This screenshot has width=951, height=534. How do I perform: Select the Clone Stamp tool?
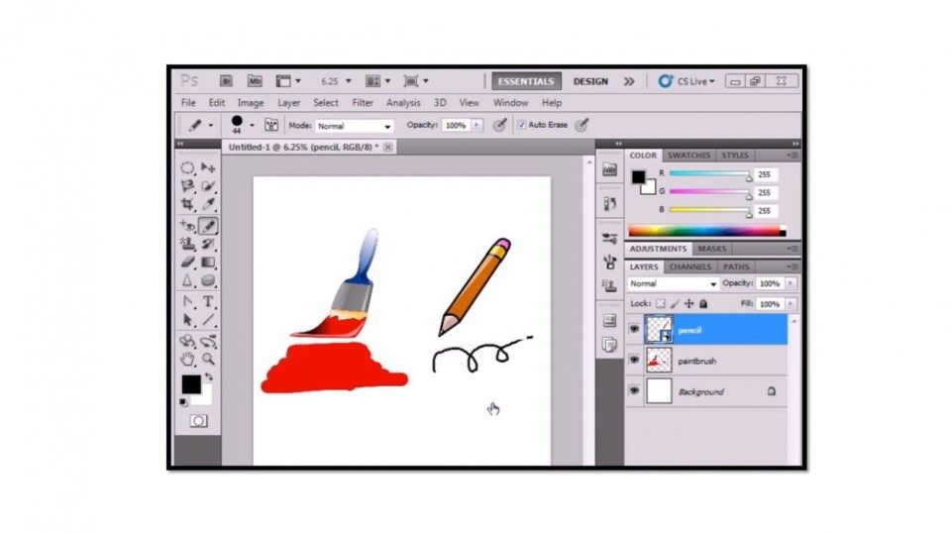click(x=188, y=244)
